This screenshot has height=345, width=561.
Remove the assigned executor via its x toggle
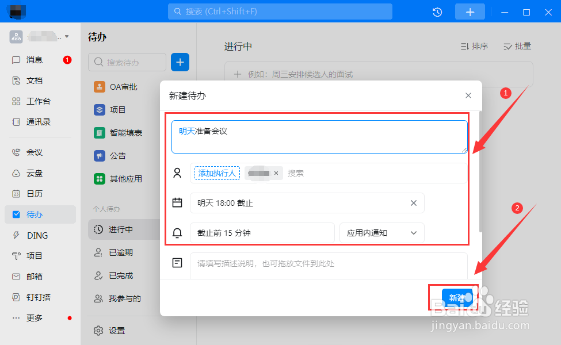point(276,172)
